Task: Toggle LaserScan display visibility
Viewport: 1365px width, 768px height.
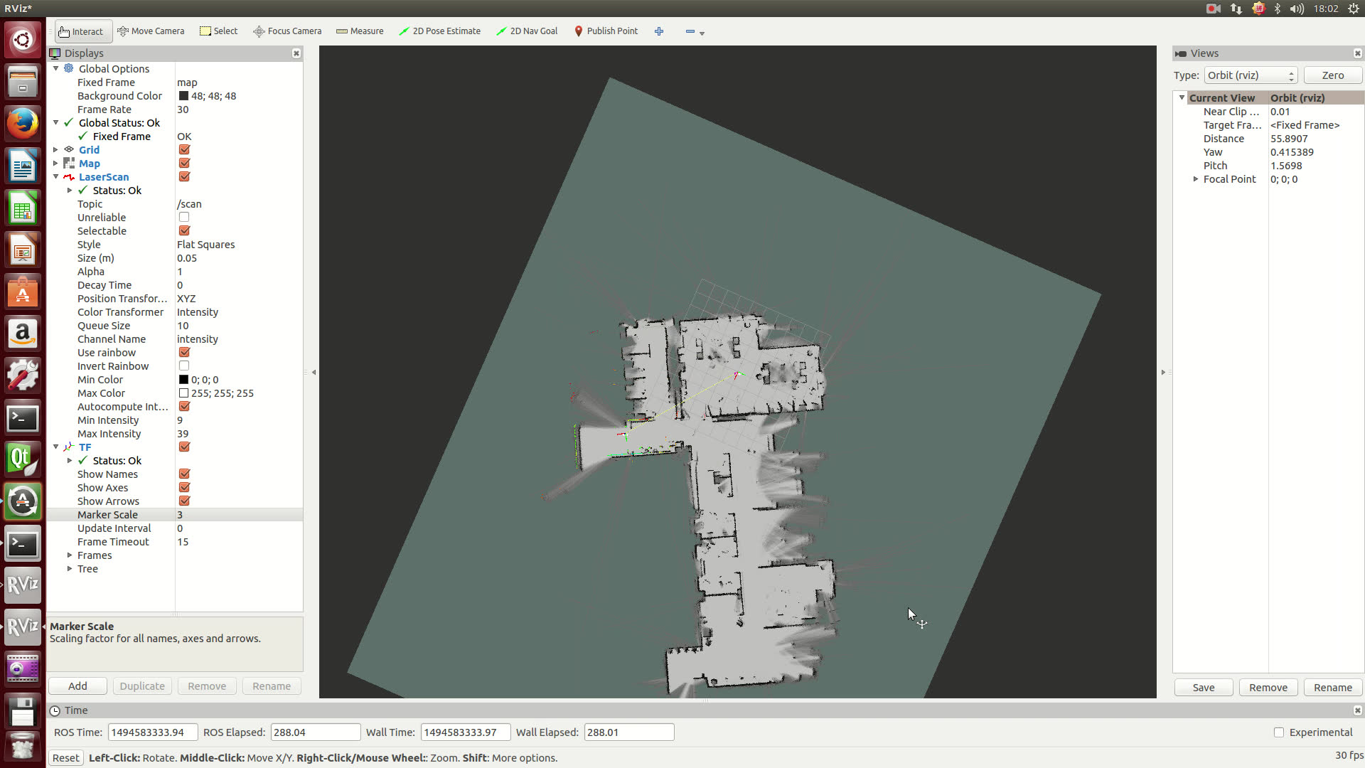Action: (x=185, y=176)
